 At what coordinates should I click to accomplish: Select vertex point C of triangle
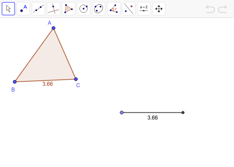coord(76,79)
